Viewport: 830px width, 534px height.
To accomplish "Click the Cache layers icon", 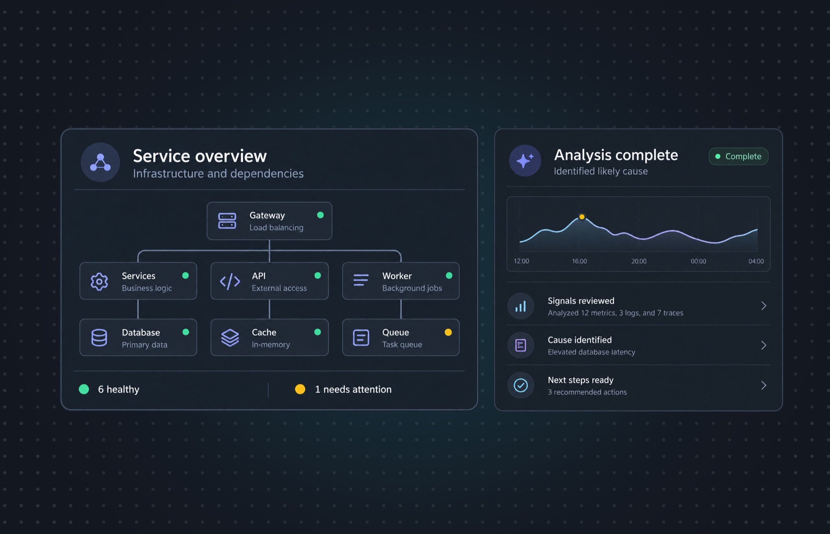I will [x=230, y=338].
